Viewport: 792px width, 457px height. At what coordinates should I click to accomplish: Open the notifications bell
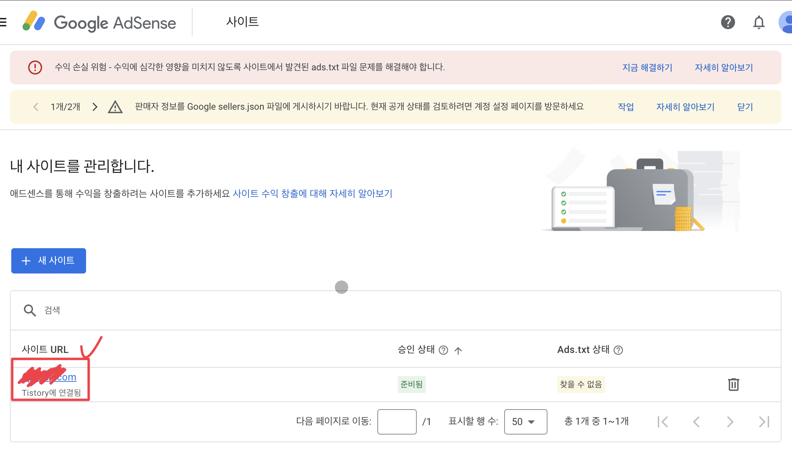pos(759,22)
